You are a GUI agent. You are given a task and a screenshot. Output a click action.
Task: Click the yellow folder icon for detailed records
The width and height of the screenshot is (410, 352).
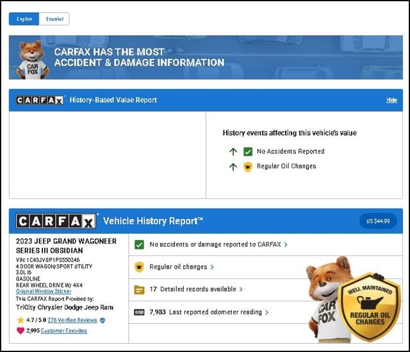(x=139, y=289)
